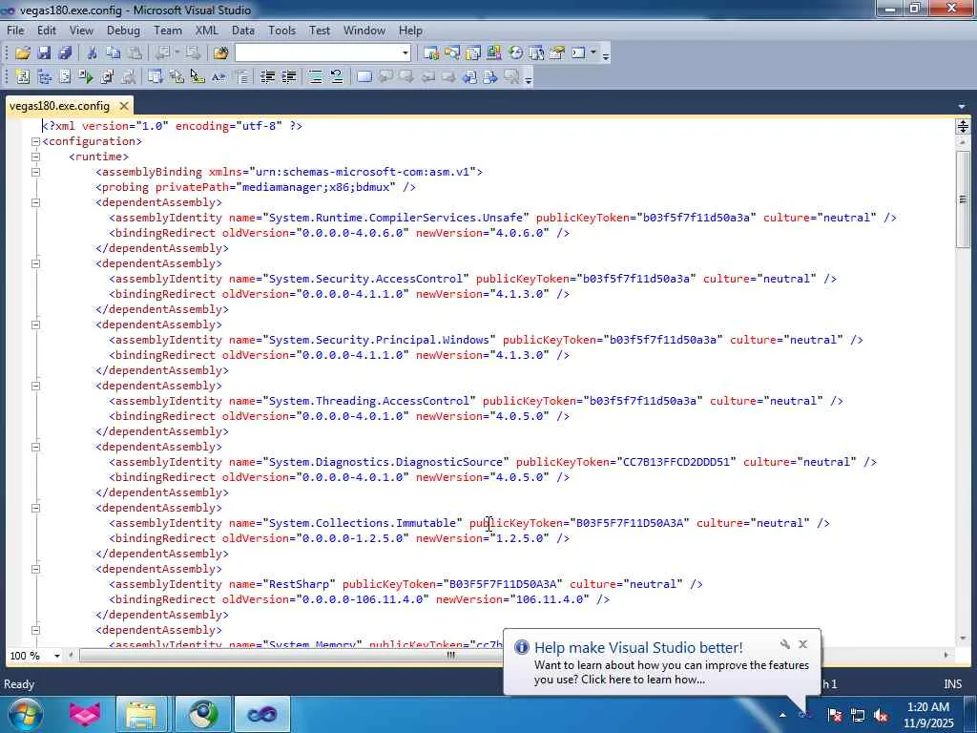The width and height of the screenshot is (977, 733).
Task: Open the XML menu
Action: click(206, 30)
